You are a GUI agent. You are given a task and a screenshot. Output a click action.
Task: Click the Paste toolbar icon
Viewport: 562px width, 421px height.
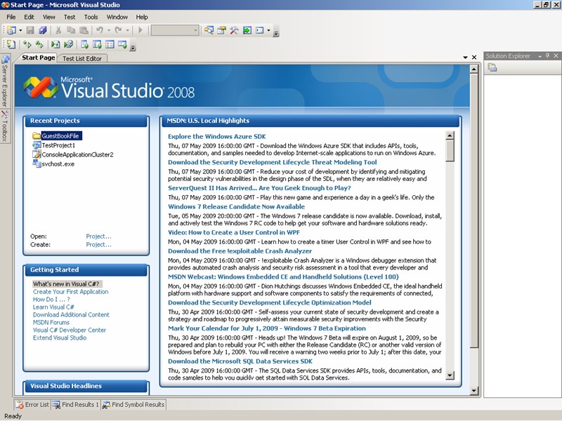(84, 30)
